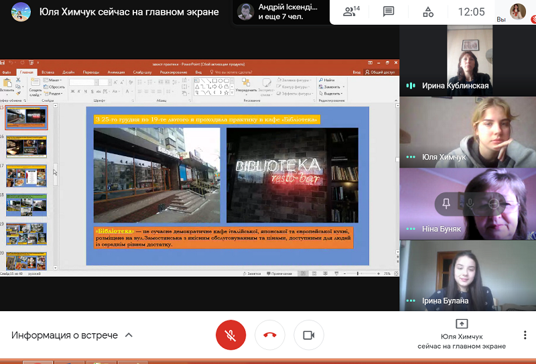Save the presentation with the floppy icon
The image size is (536, 364).
(x=3, y=62)
